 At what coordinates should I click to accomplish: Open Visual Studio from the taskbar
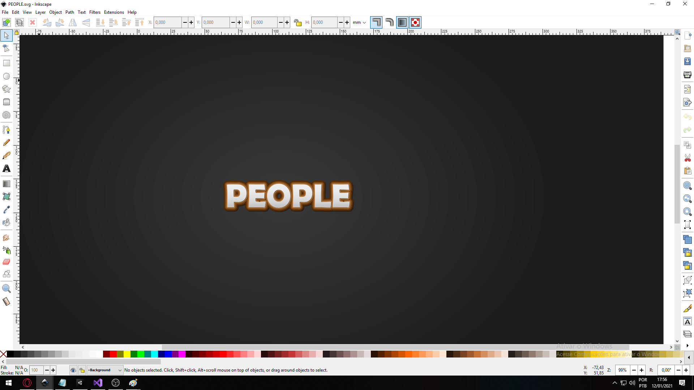pos(98,383)
